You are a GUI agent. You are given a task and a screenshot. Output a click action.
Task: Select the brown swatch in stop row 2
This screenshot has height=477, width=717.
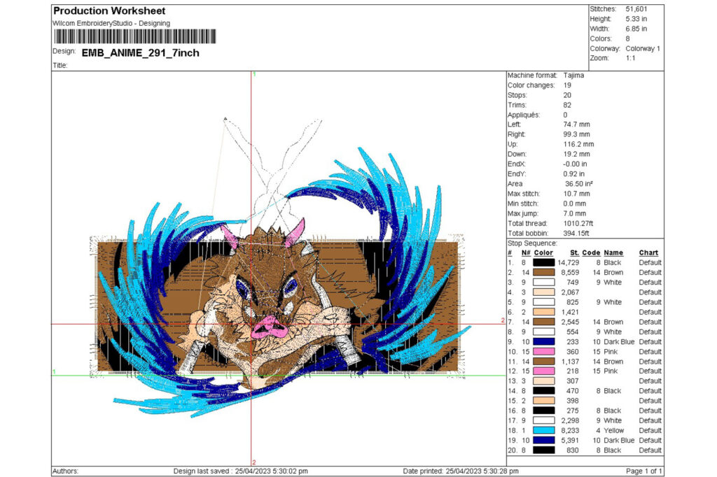(543, 272)
